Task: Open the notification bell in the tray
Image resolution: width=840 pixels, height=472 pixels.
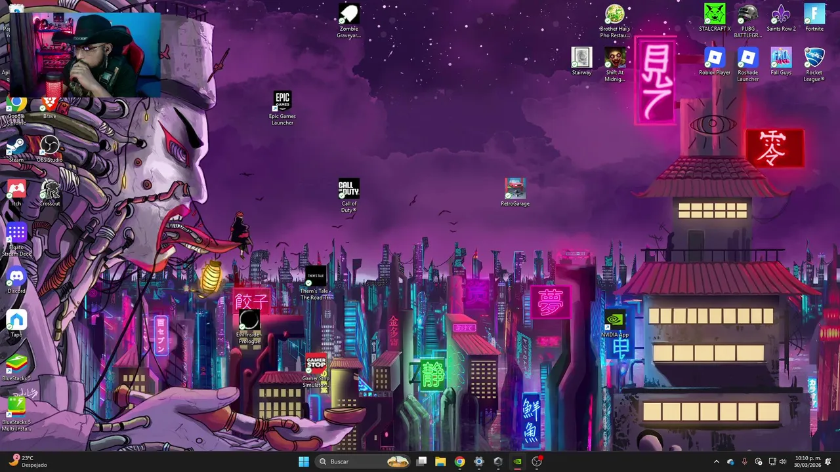Action: tap(828, 462)
